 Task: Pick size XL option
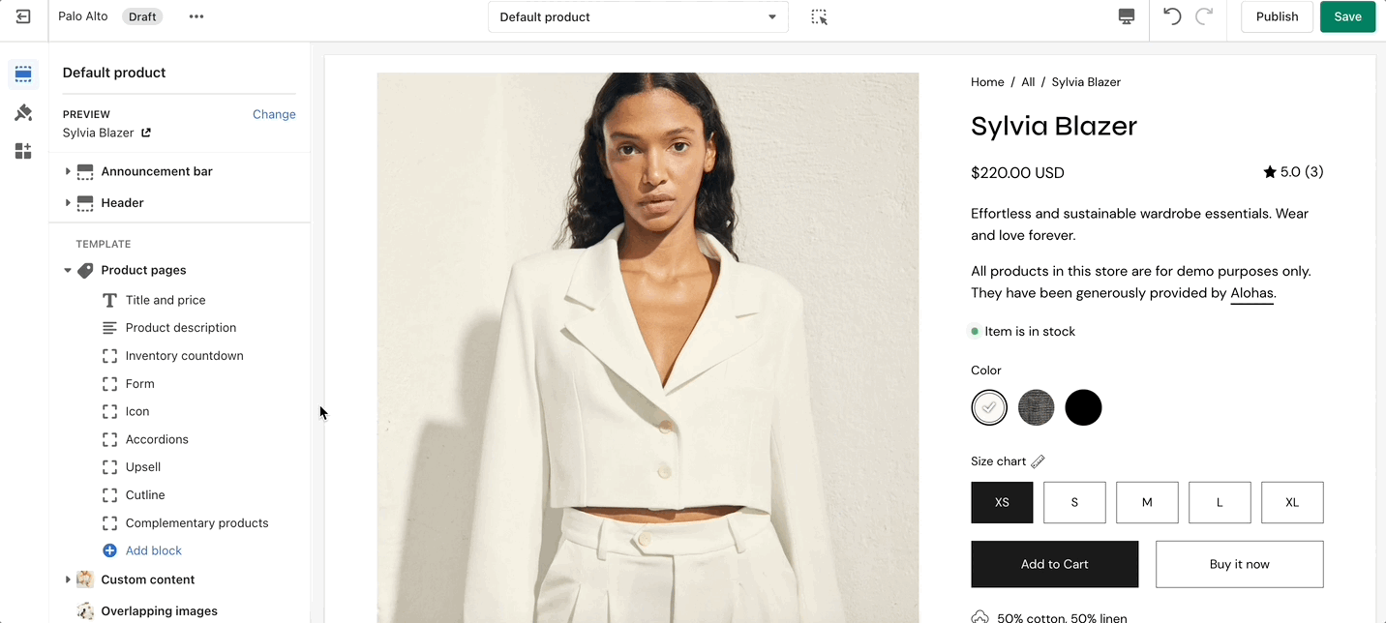click(x=1292, y=502)
